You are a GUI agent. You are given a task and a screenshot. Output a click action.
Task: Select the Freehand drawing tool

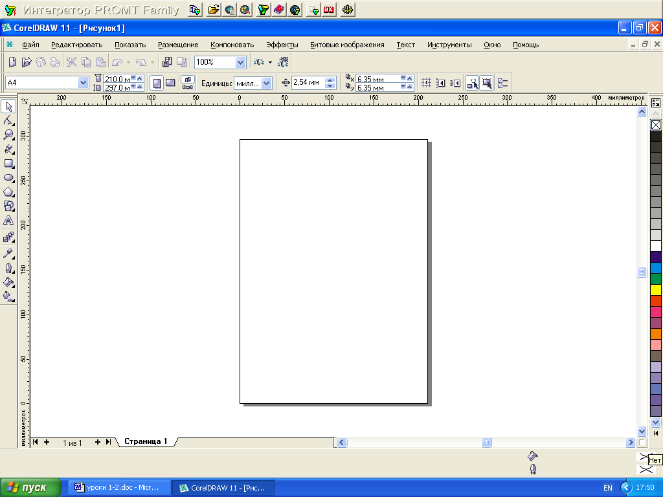[x=9, y=149]
